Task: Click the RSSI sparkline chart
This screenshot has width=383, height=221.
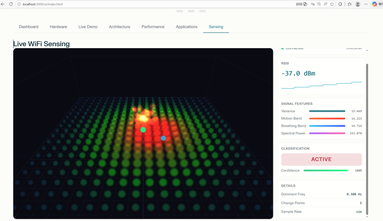Action: (x=321, y=85)
